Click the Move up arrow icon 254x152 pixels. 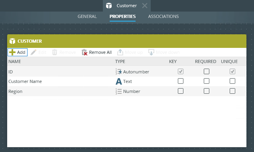click(x=120, y=52)
